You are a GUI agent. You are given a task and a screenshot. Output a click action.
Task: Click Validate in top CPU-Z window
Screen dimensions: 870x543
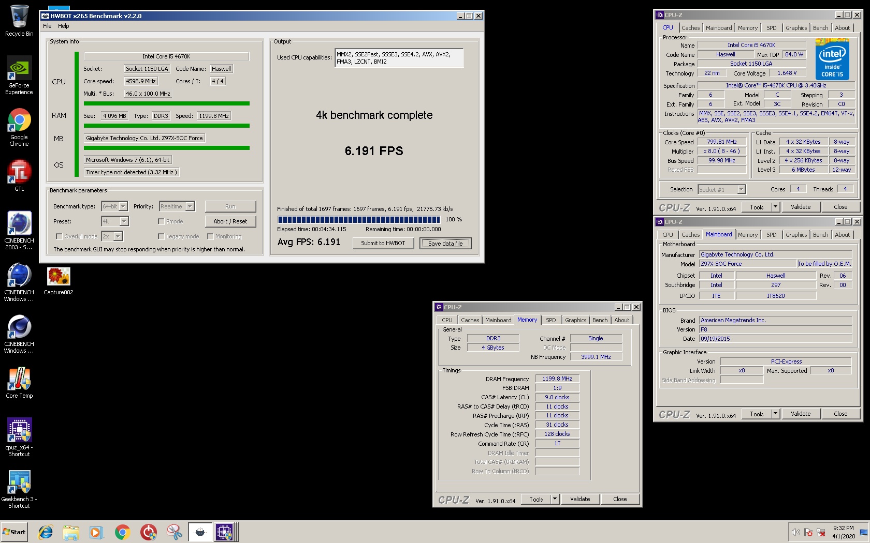coord(801,207)
